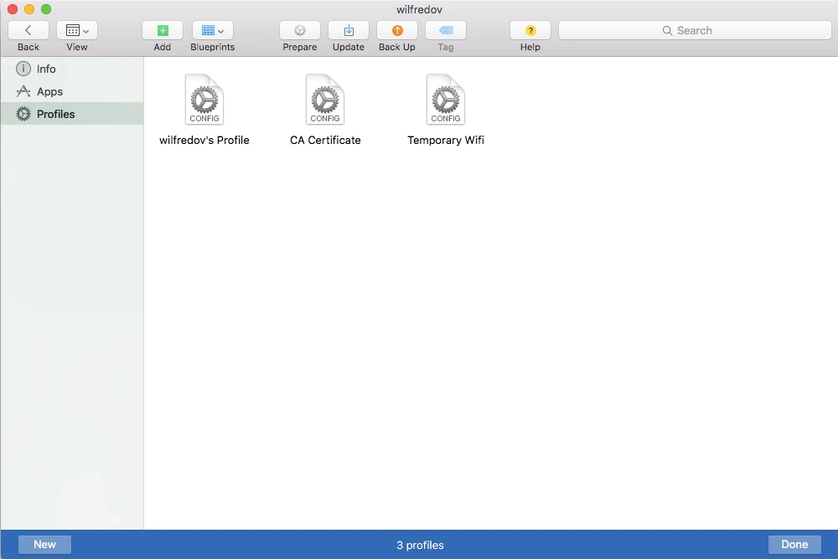The image size is (838, 559).
Task: Select the CA Certificate config file icon
Action: click(325, 100)
